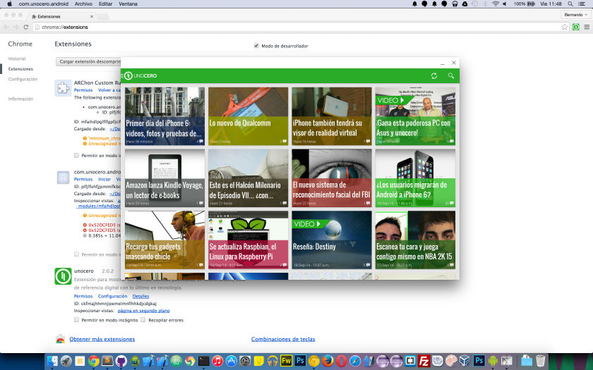Open article on FBI reconocimiento facial
The height and width of the screenshot is (370, 593).
[x=332, y=178]
